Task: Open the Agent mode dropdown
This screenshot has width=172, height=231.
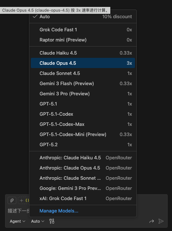Action: [17, 221]
